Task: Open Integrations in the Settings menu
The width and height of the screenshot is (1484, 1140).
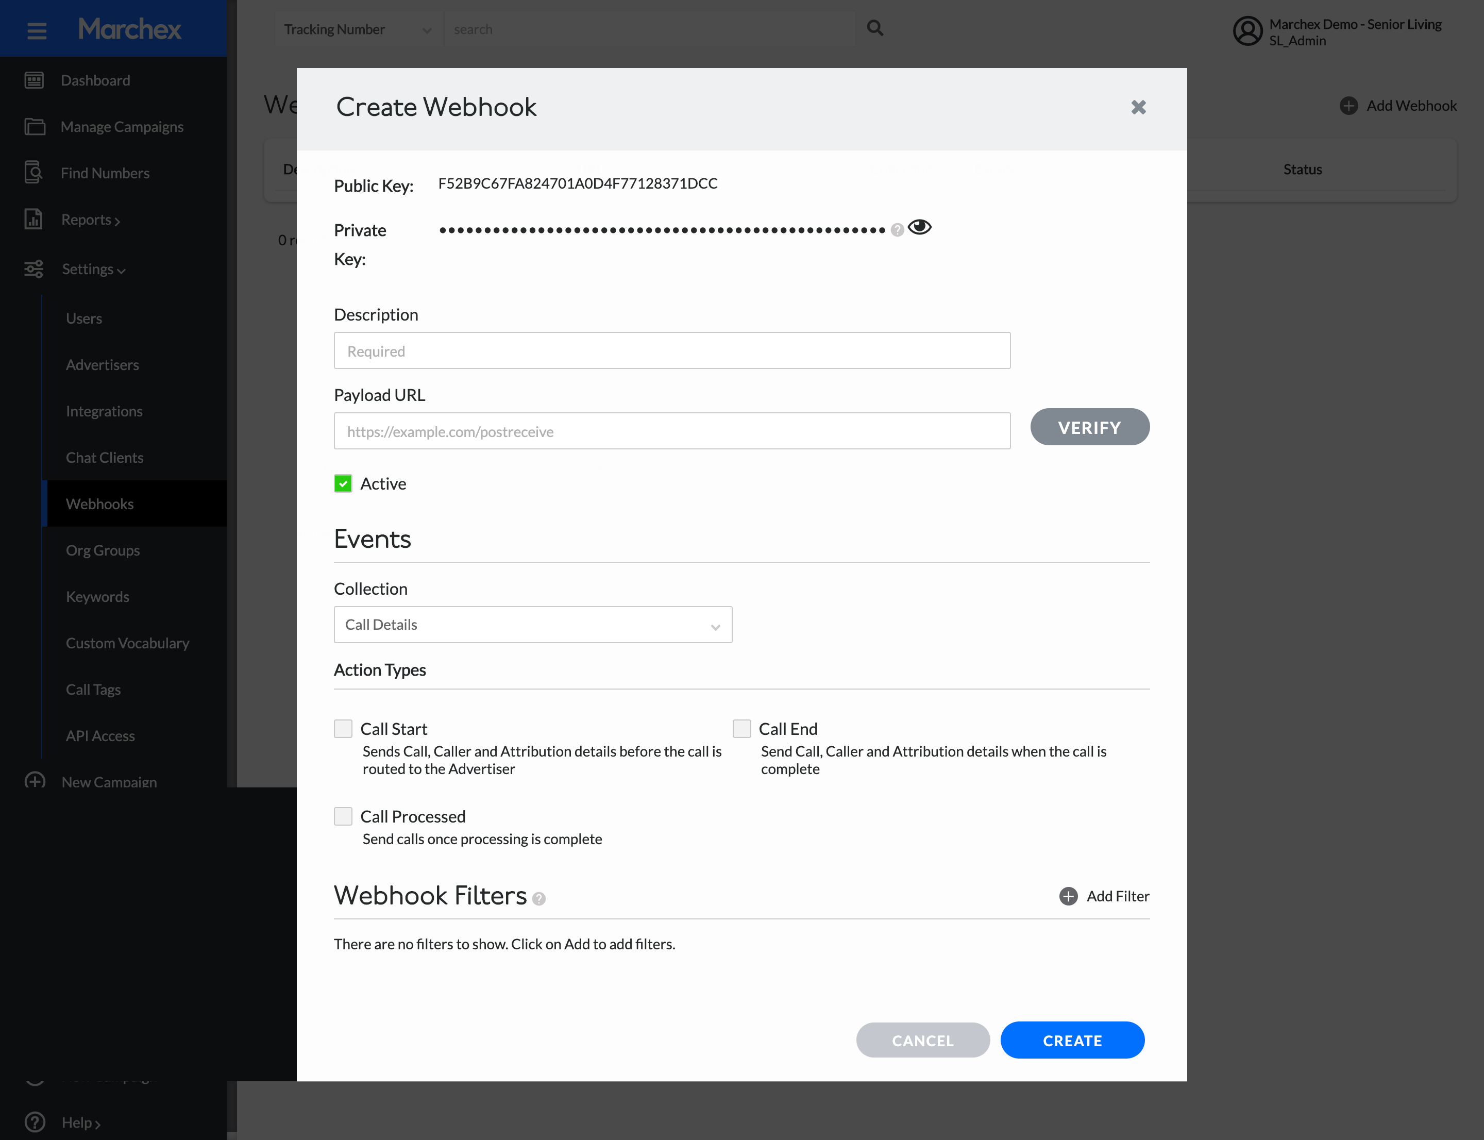Action: [104, 411]
